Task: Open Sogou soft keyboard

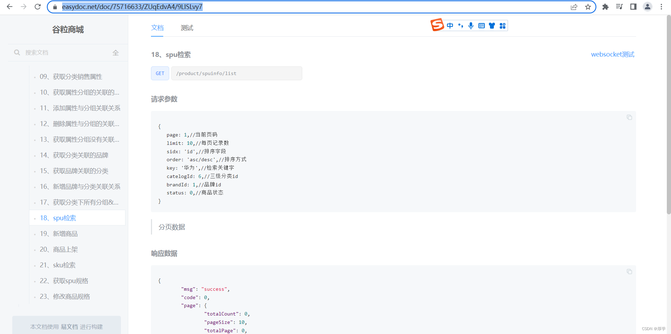Action: [x=482, y=25]
